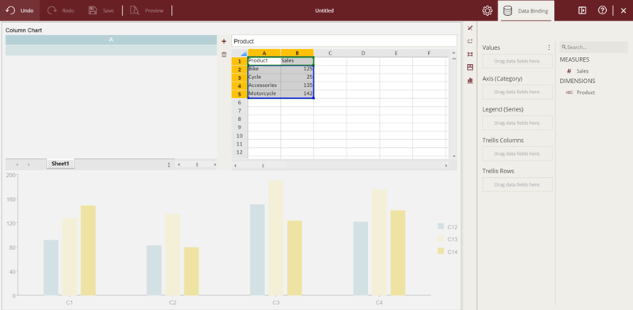Image resolution: width=633 pixels, height=310 pixels.
Task: Click the C14 legend color swatch
Action: (441, 251)
